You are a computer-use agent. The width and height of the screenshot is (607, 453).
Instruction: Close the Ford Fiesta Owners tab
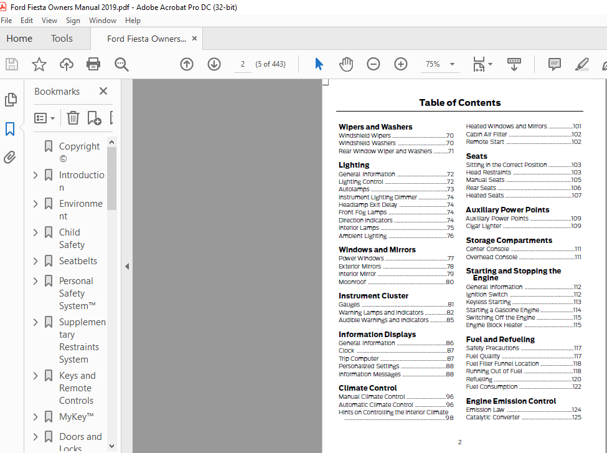(x=195, y=39)
